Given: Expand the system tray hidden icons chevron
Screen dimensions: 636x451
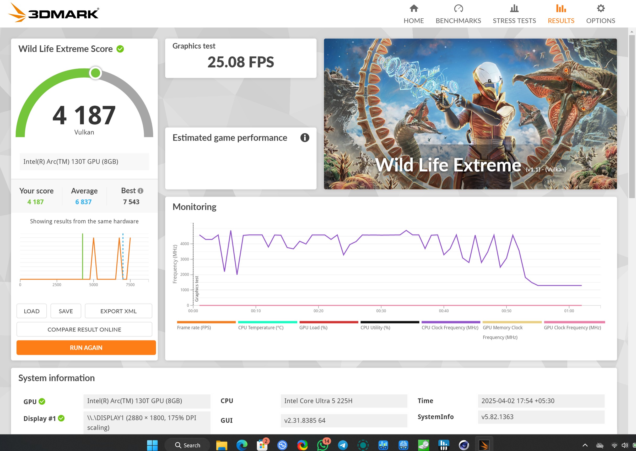Looking at the screenshot, I should point(585,445).
